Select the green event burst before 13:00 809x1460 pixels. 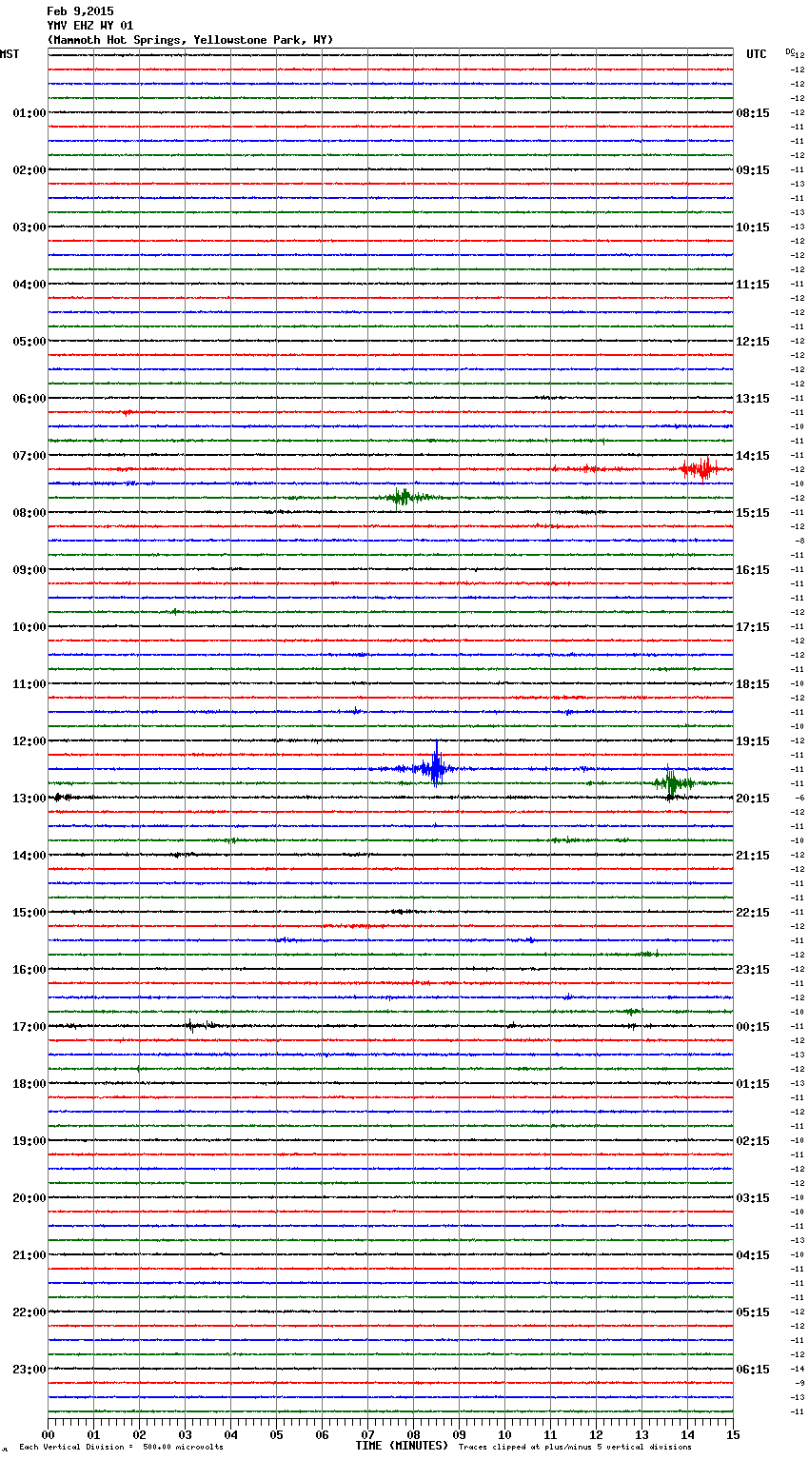672,783
